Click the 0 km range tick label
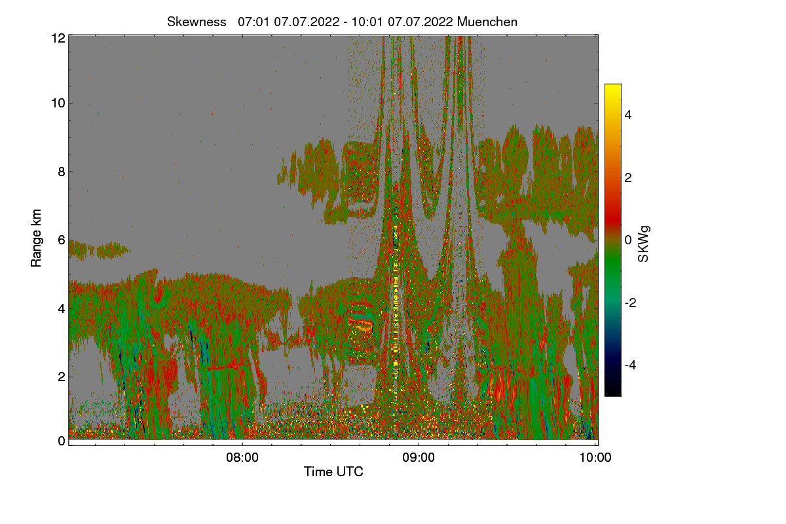The width and height of the screenshot is (786, 524). (62, 441)
